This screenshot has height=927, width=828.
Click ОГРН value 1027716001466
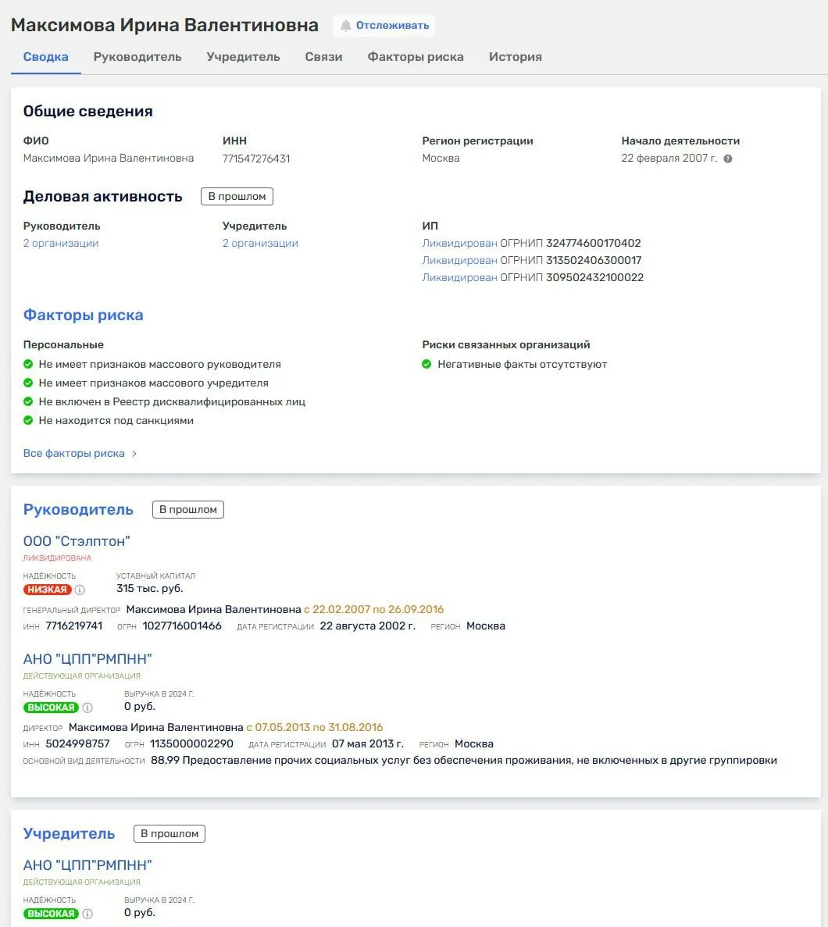point(182,626)
